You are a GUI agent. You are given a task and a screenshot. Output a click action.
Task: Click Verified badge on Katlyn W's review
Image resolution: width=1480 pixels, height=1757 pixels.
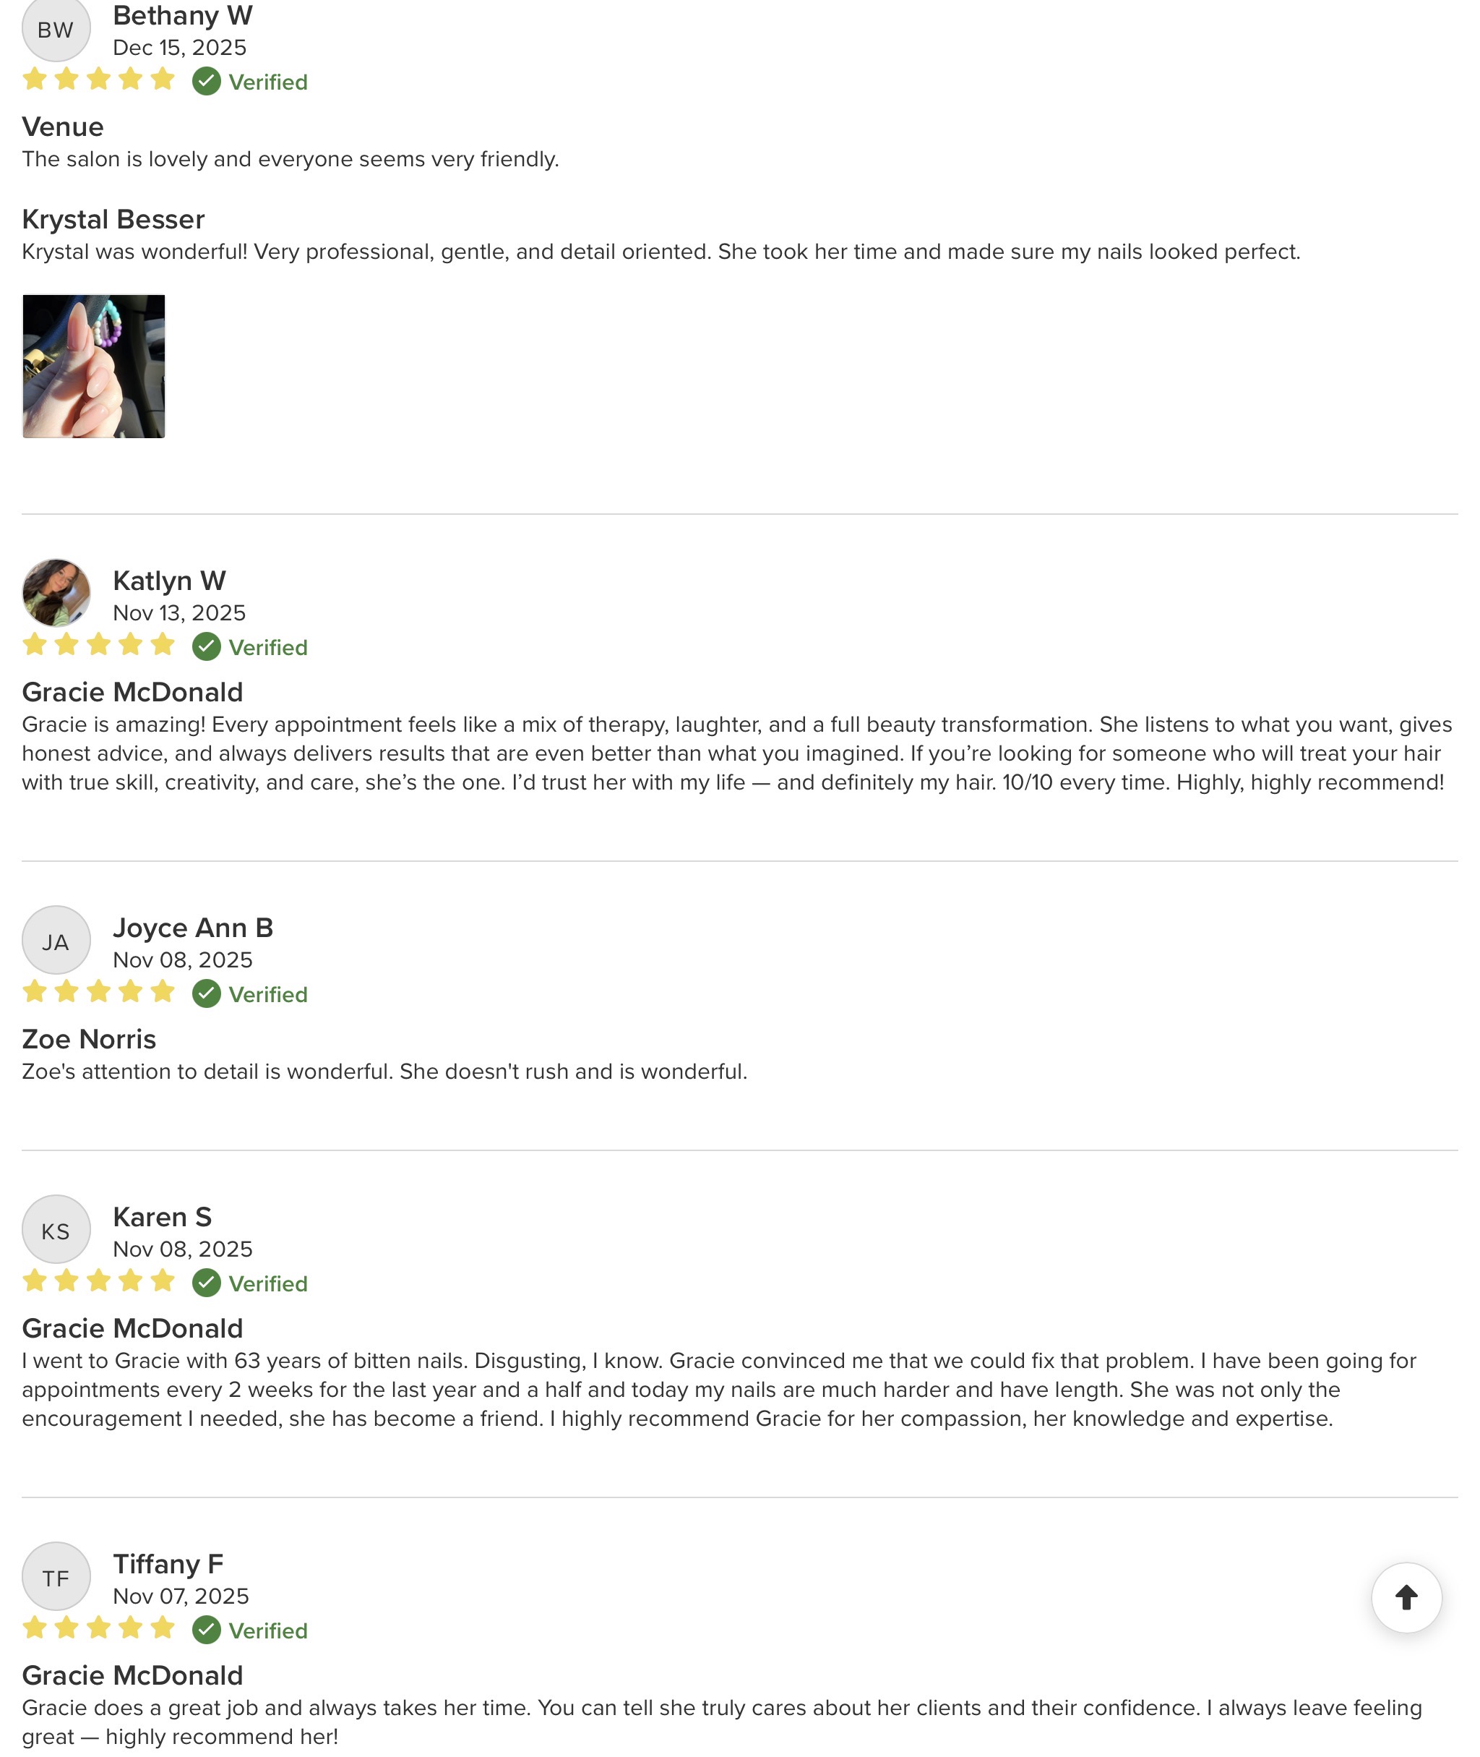pos(250,647)
